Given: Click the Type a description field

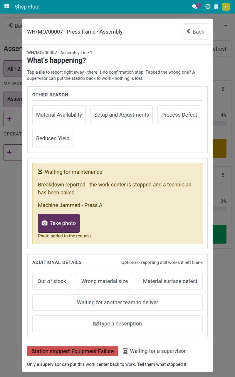Looking at the screenshot, I should 117,324.
